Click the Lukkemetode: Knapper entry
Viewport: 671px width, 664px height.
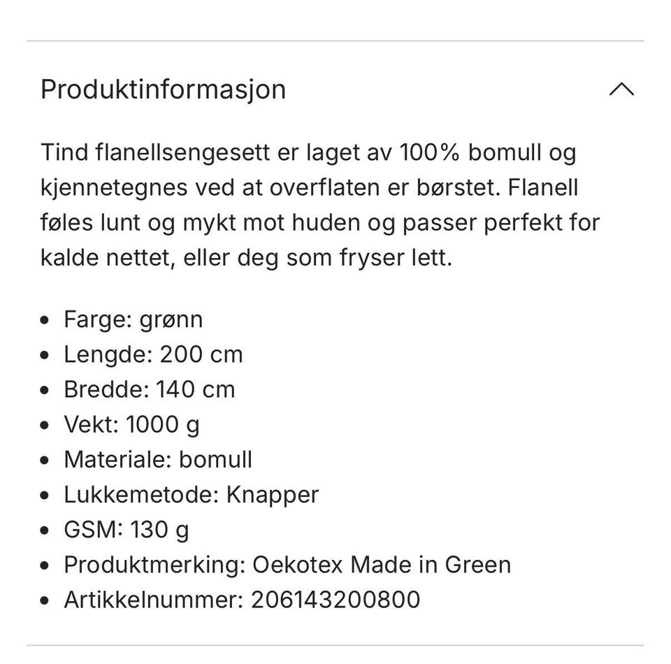(192, 495)
